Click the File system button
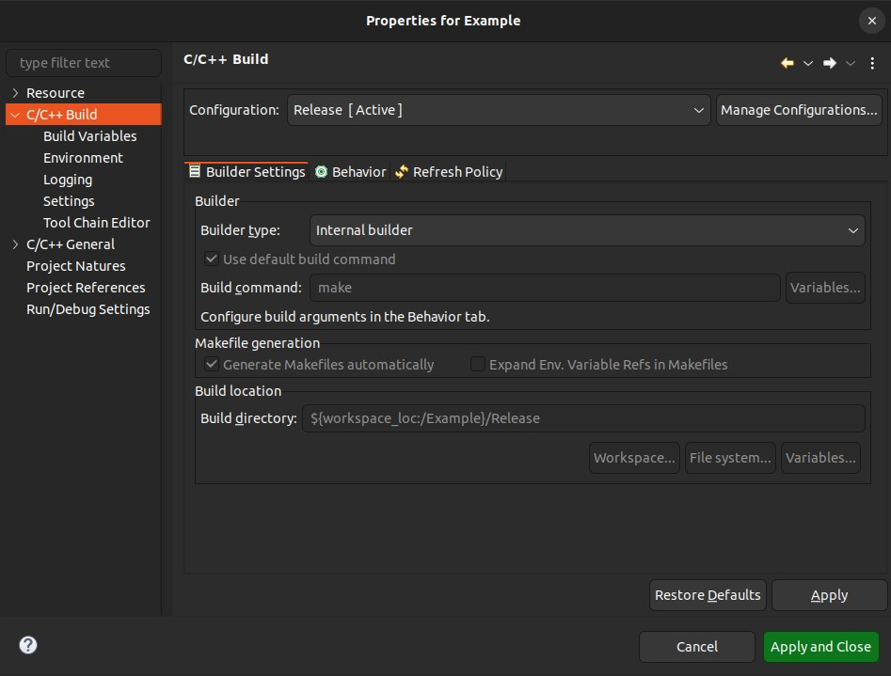 point(730,457)
